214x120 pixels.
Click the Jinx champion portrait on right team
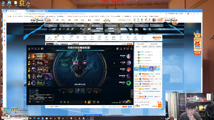tap(129, 56)
